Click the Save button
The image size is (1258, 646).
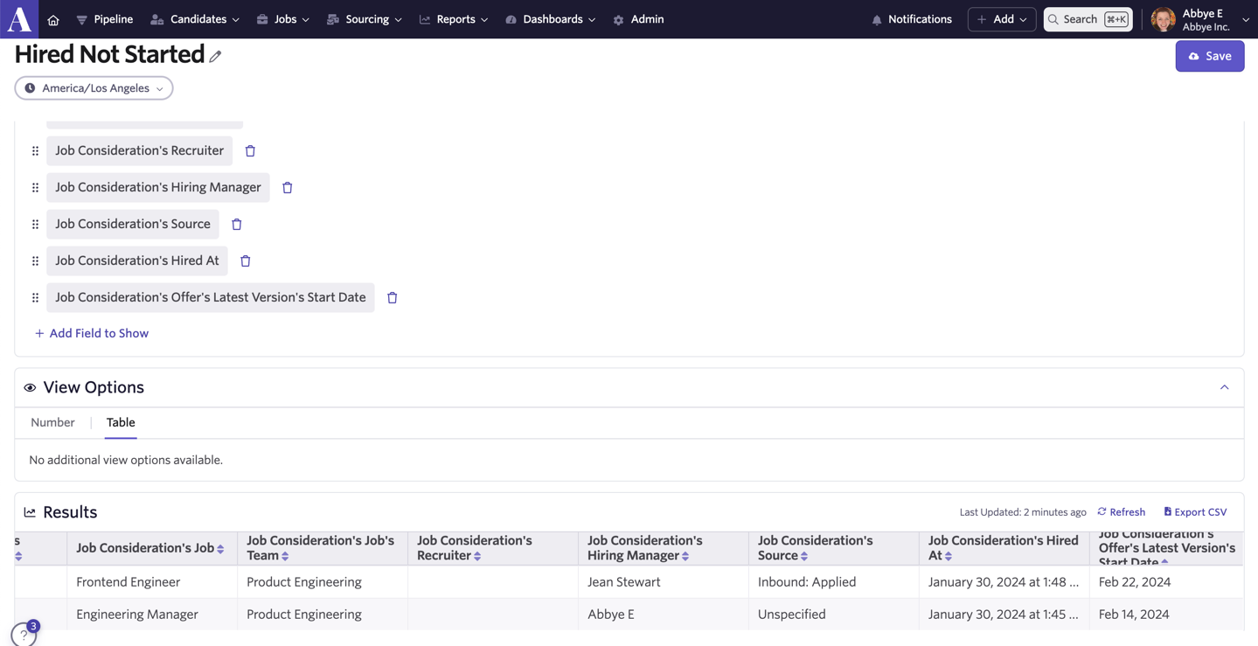[x=1210, y=56]
